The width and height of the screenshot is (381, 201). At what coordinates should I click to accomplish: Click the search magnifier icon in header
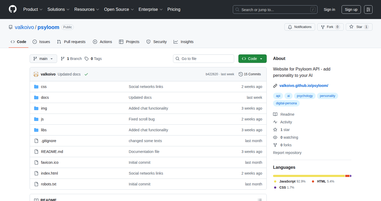(237, 10)
